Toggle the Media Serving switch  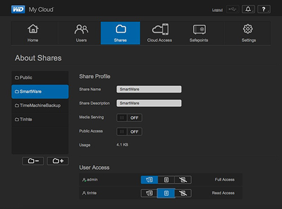(129, 118)
